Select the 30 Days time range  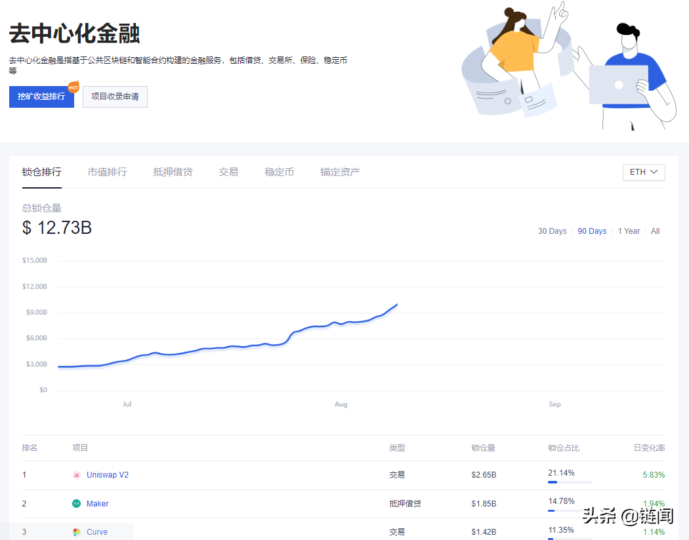click(x=552, y=231)
